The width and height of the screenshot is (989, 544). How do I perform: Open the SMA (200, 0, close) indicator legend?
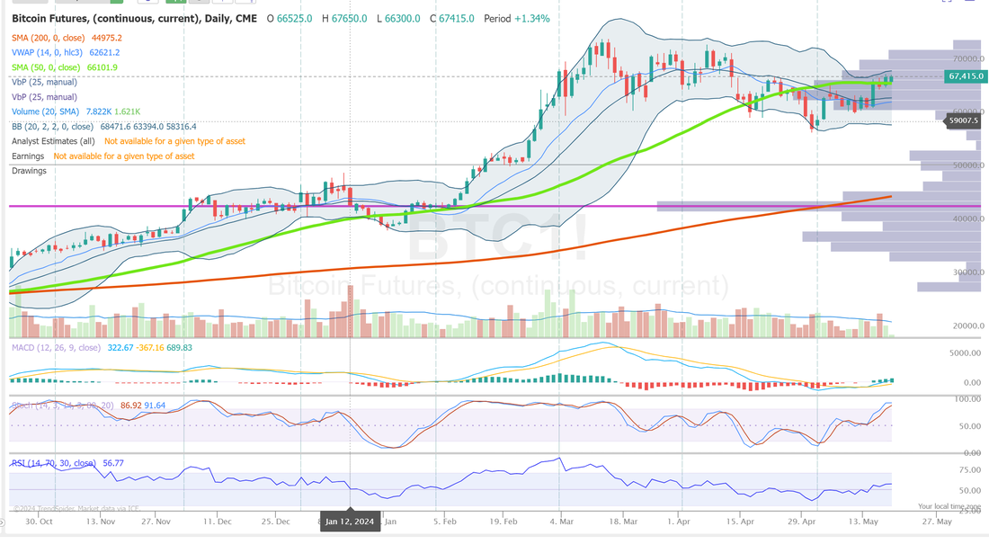(48, 38)
